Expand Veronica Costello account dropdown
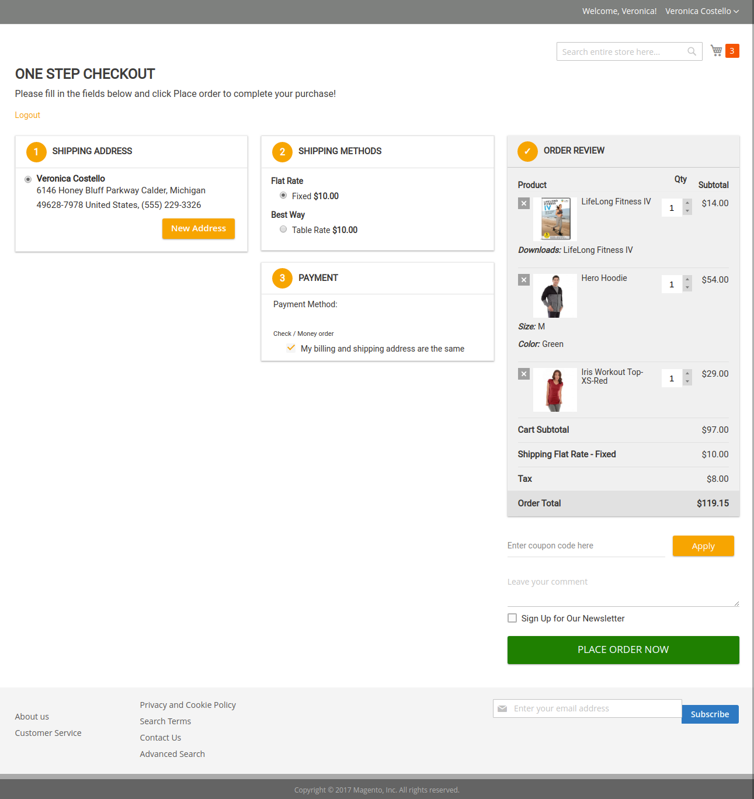 click(x=702, y=11)
